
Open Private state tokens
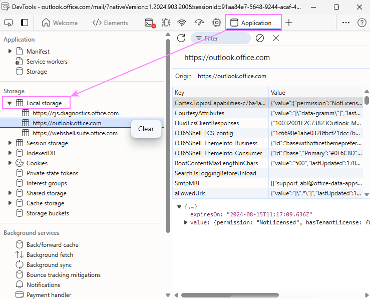53,173
